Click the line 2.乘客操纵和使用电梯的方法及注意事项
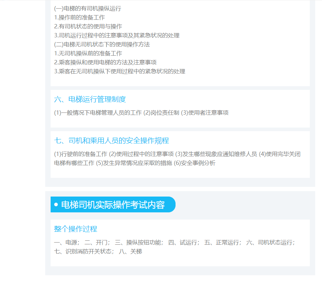This screenshot has height=281, width=322. pyautogui.click(x=105, y=63)
